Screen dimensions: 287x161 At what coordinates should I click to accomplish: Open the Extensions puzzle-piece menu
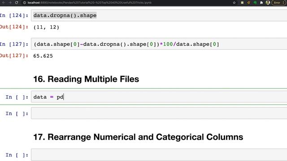261,3
